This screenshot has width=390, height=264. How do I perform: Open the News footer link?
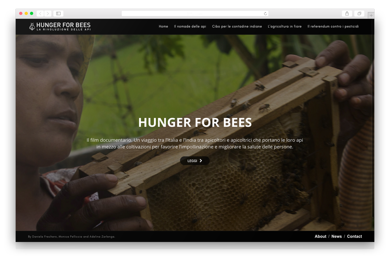(336, 236)
